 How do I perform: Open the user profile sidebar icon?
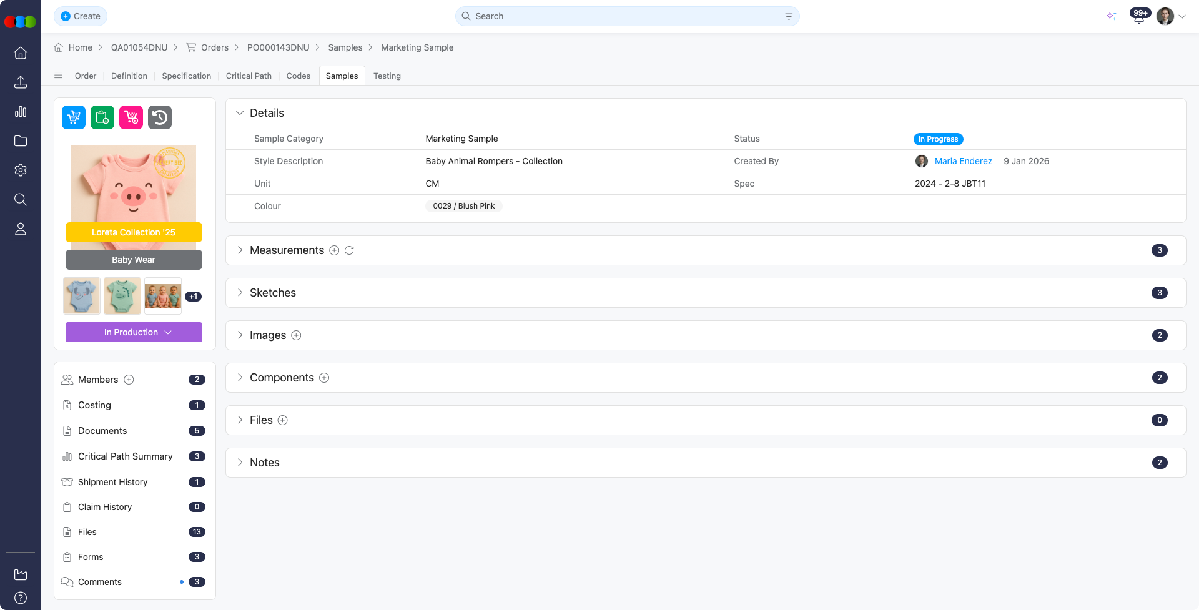tap(21, 229)
